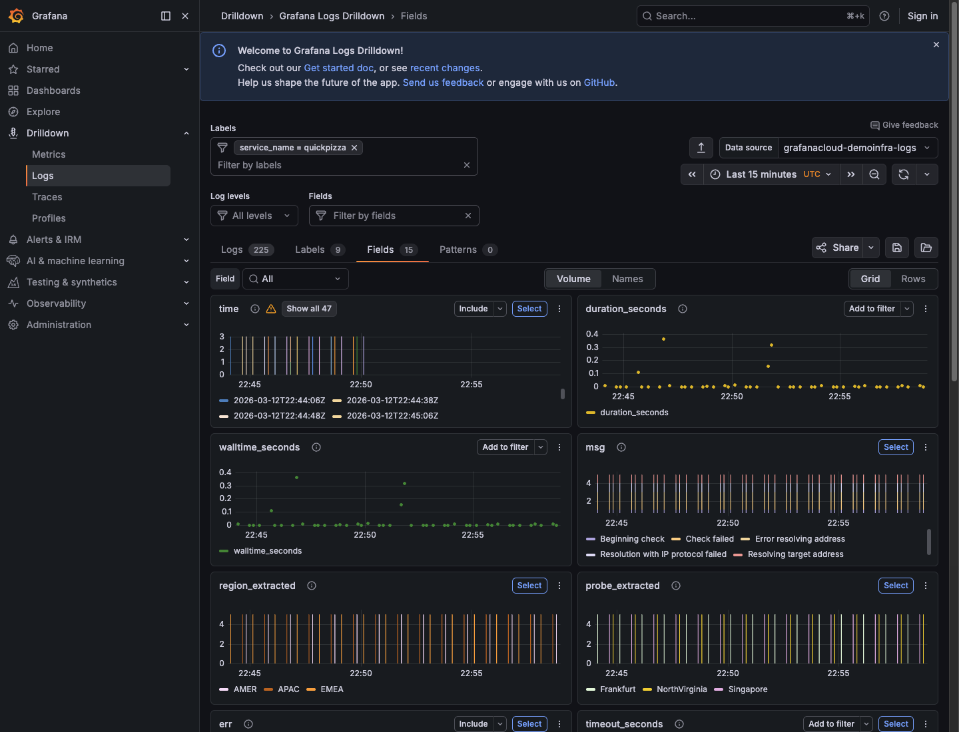Click the upload icon beside Data source

coord(701,147)
